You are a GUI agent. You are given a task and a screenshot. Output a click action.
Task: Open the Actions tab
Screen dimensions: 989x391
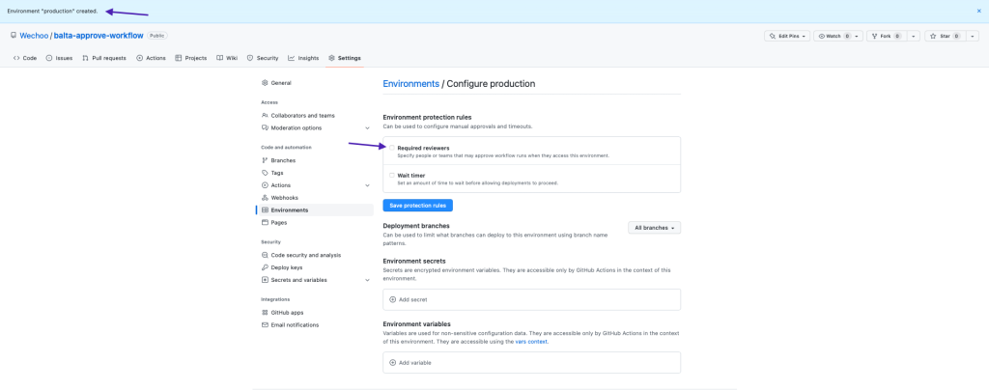[x=151, y=58]
